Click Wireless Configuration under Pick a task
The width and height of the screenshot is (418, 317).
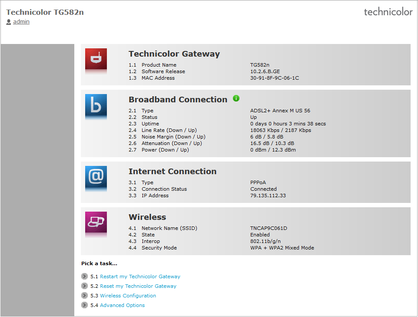tap(128, 295)
